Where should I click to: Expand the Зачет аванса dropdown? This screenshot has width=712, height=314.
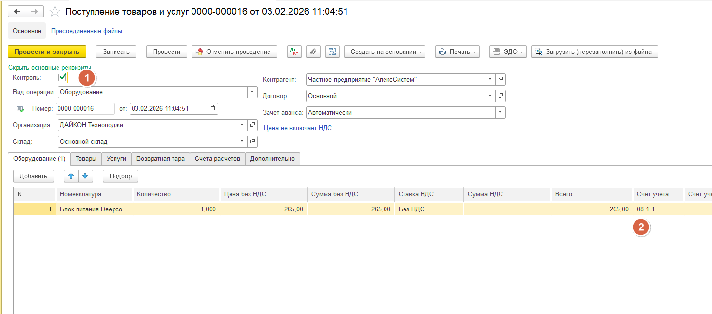tap(500, 113)
